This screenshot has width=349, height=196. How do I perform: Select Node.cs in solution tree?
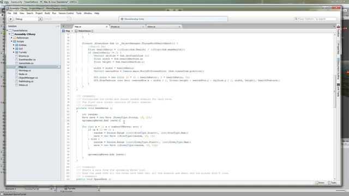[x=23, y=74]
